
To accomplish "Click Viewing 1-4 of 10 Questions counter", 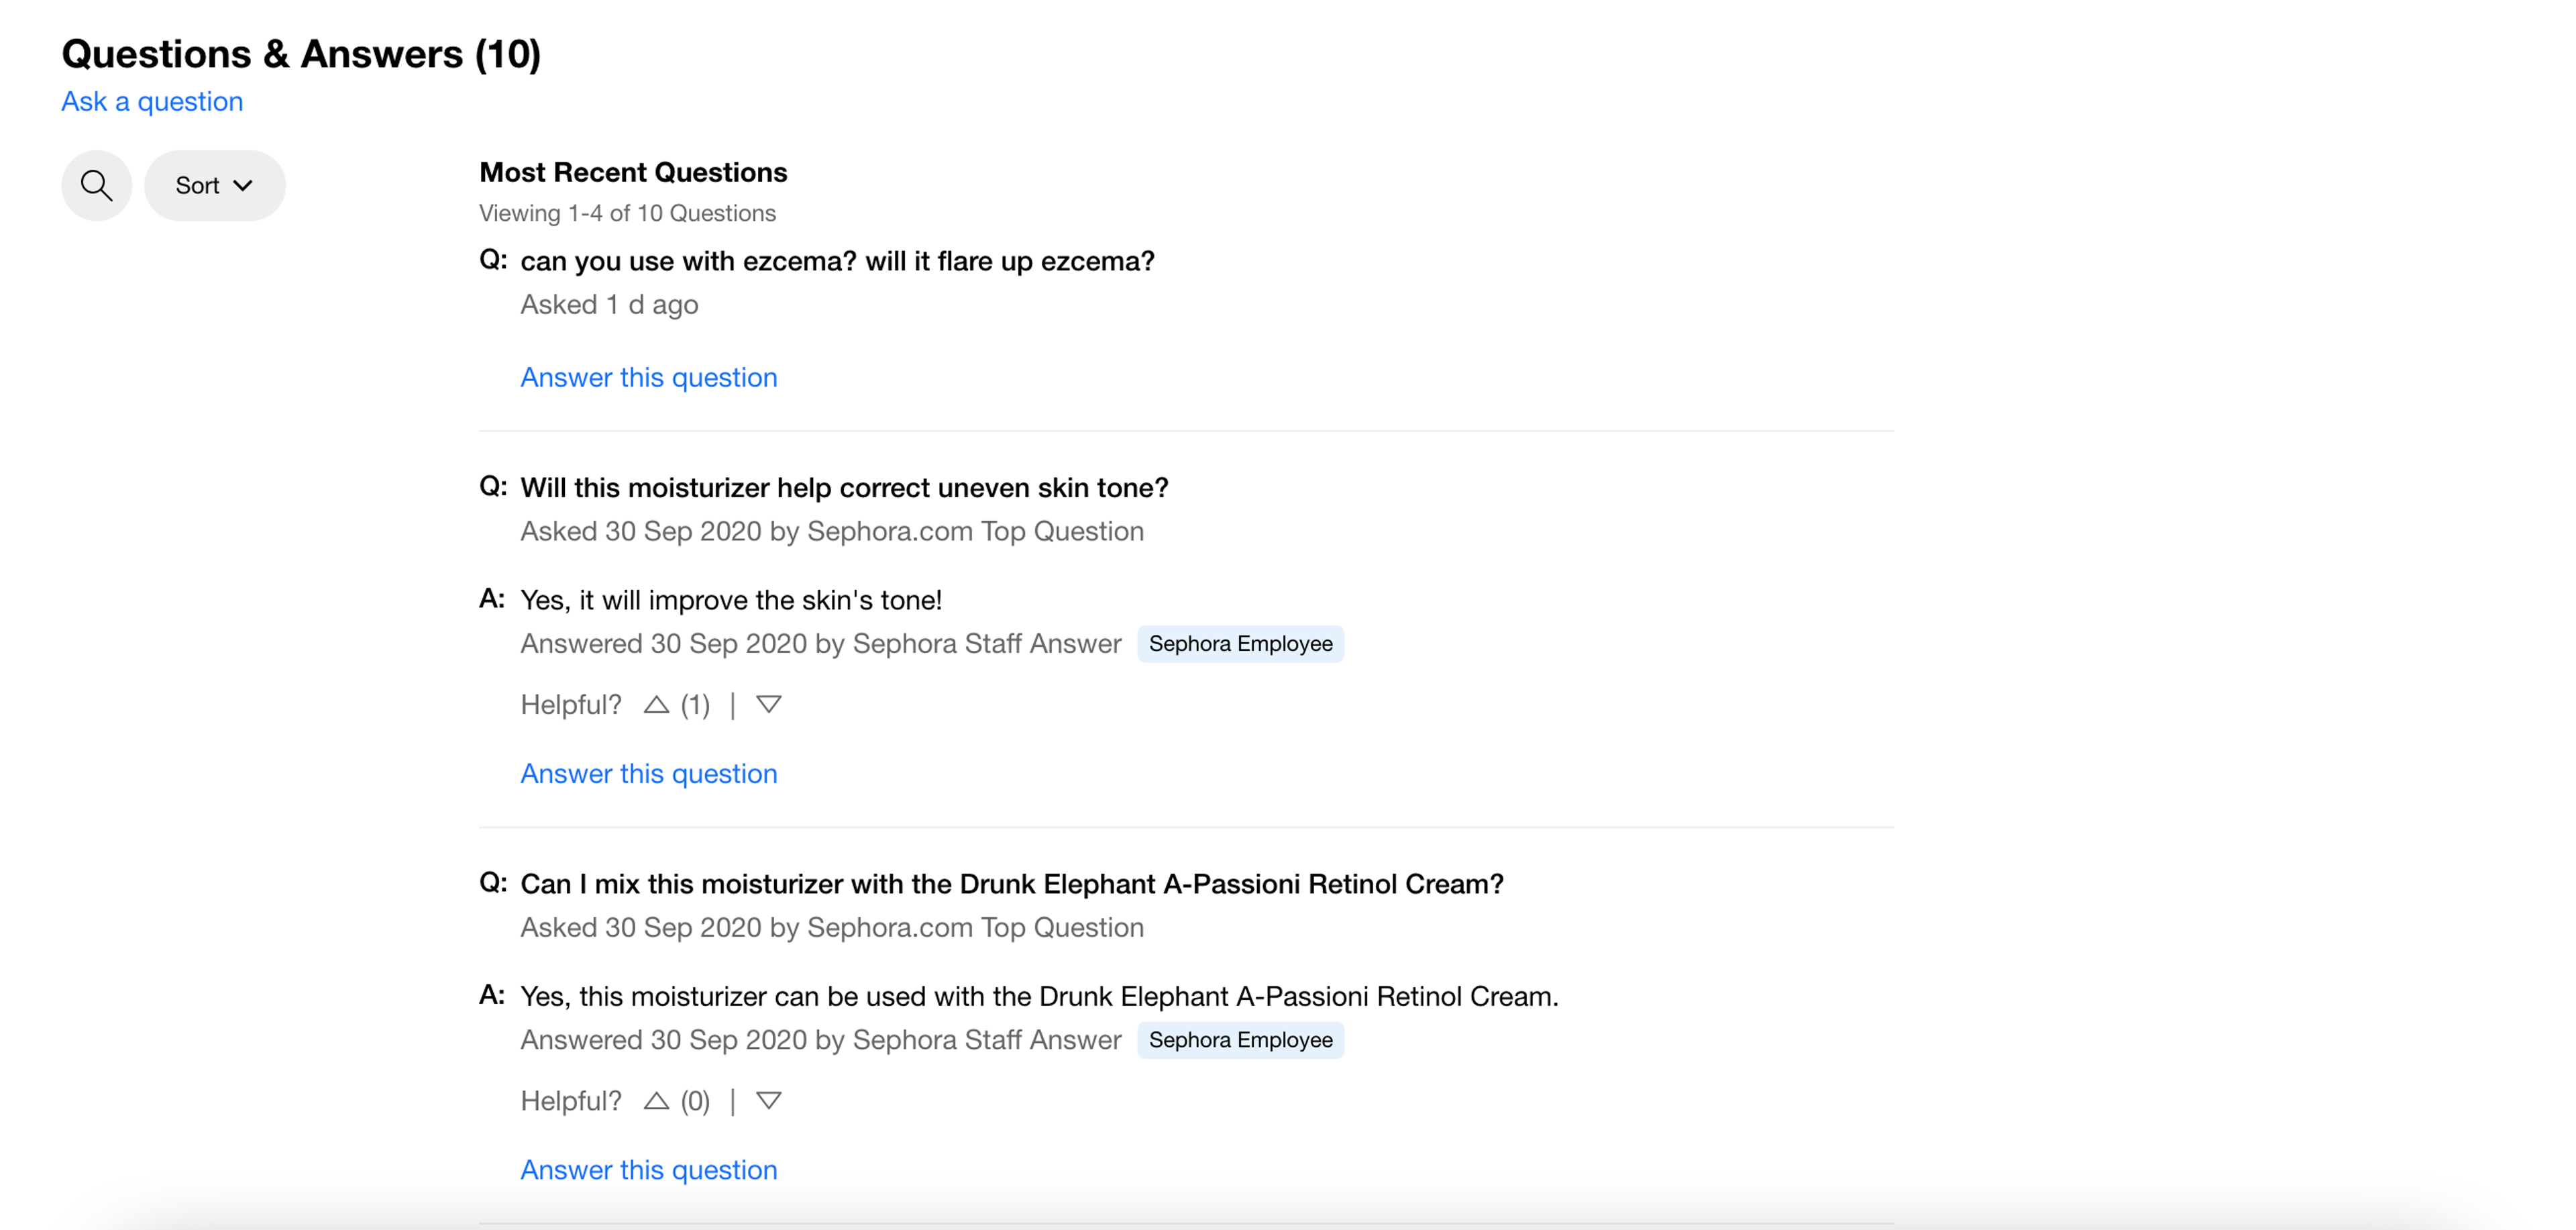I will pyautogui.click(x=627, y=212).
